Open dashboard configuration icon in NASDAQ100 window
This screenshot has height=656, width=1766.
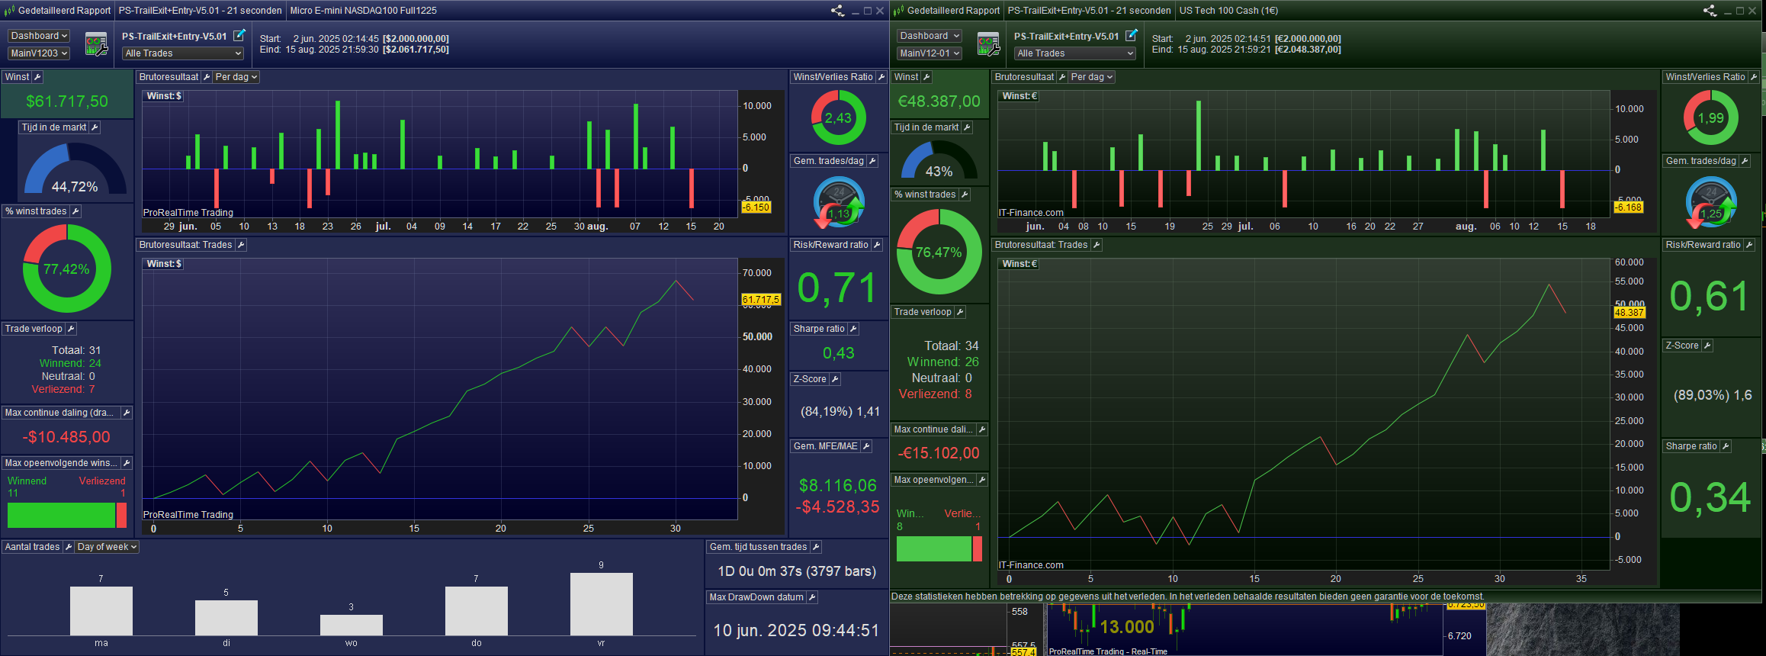coord(96,44)
